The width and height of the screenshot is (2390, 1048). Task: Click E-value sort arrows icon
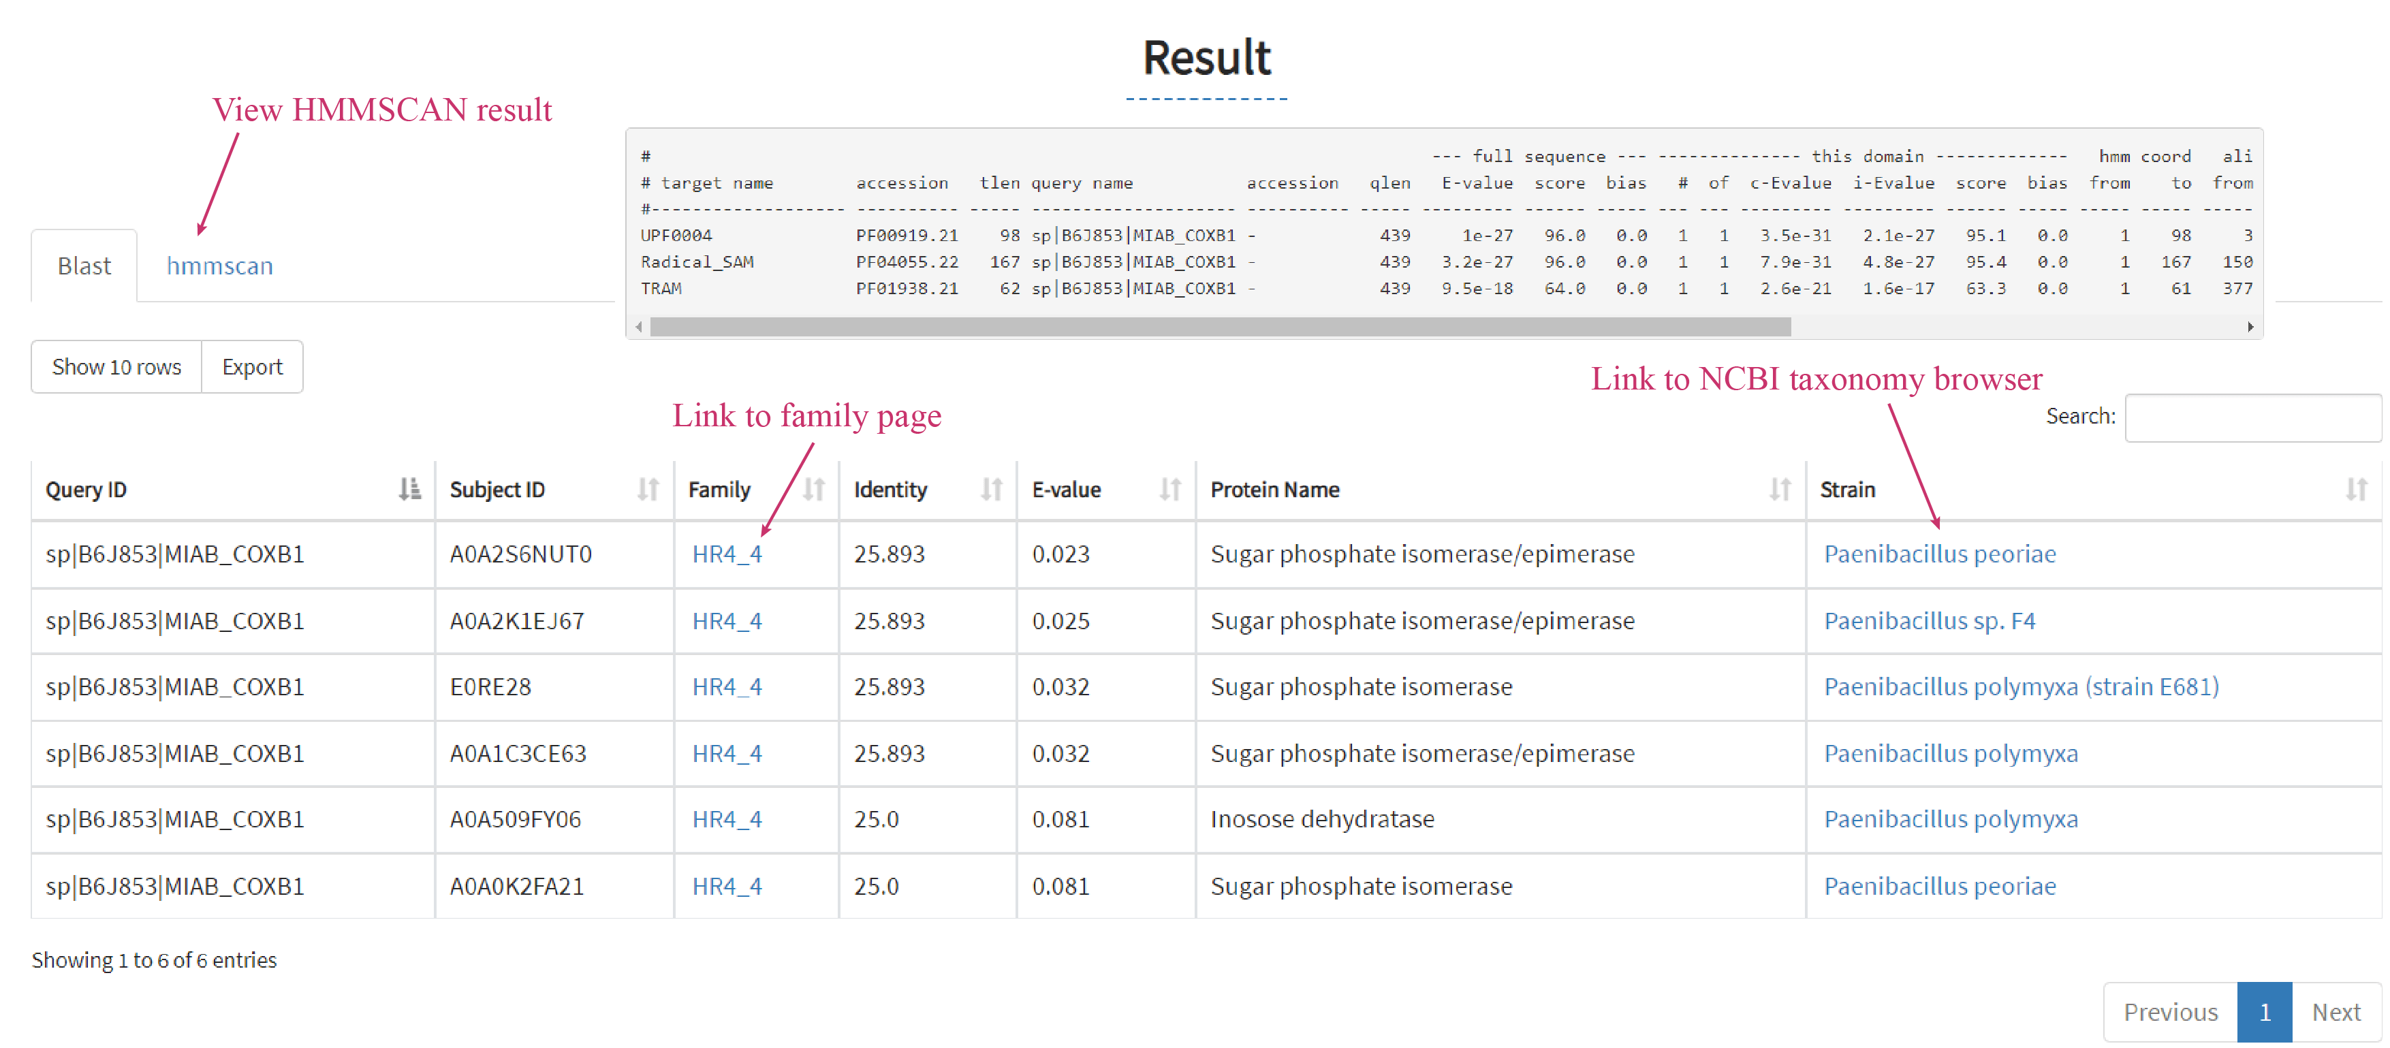pos(1170,489)
